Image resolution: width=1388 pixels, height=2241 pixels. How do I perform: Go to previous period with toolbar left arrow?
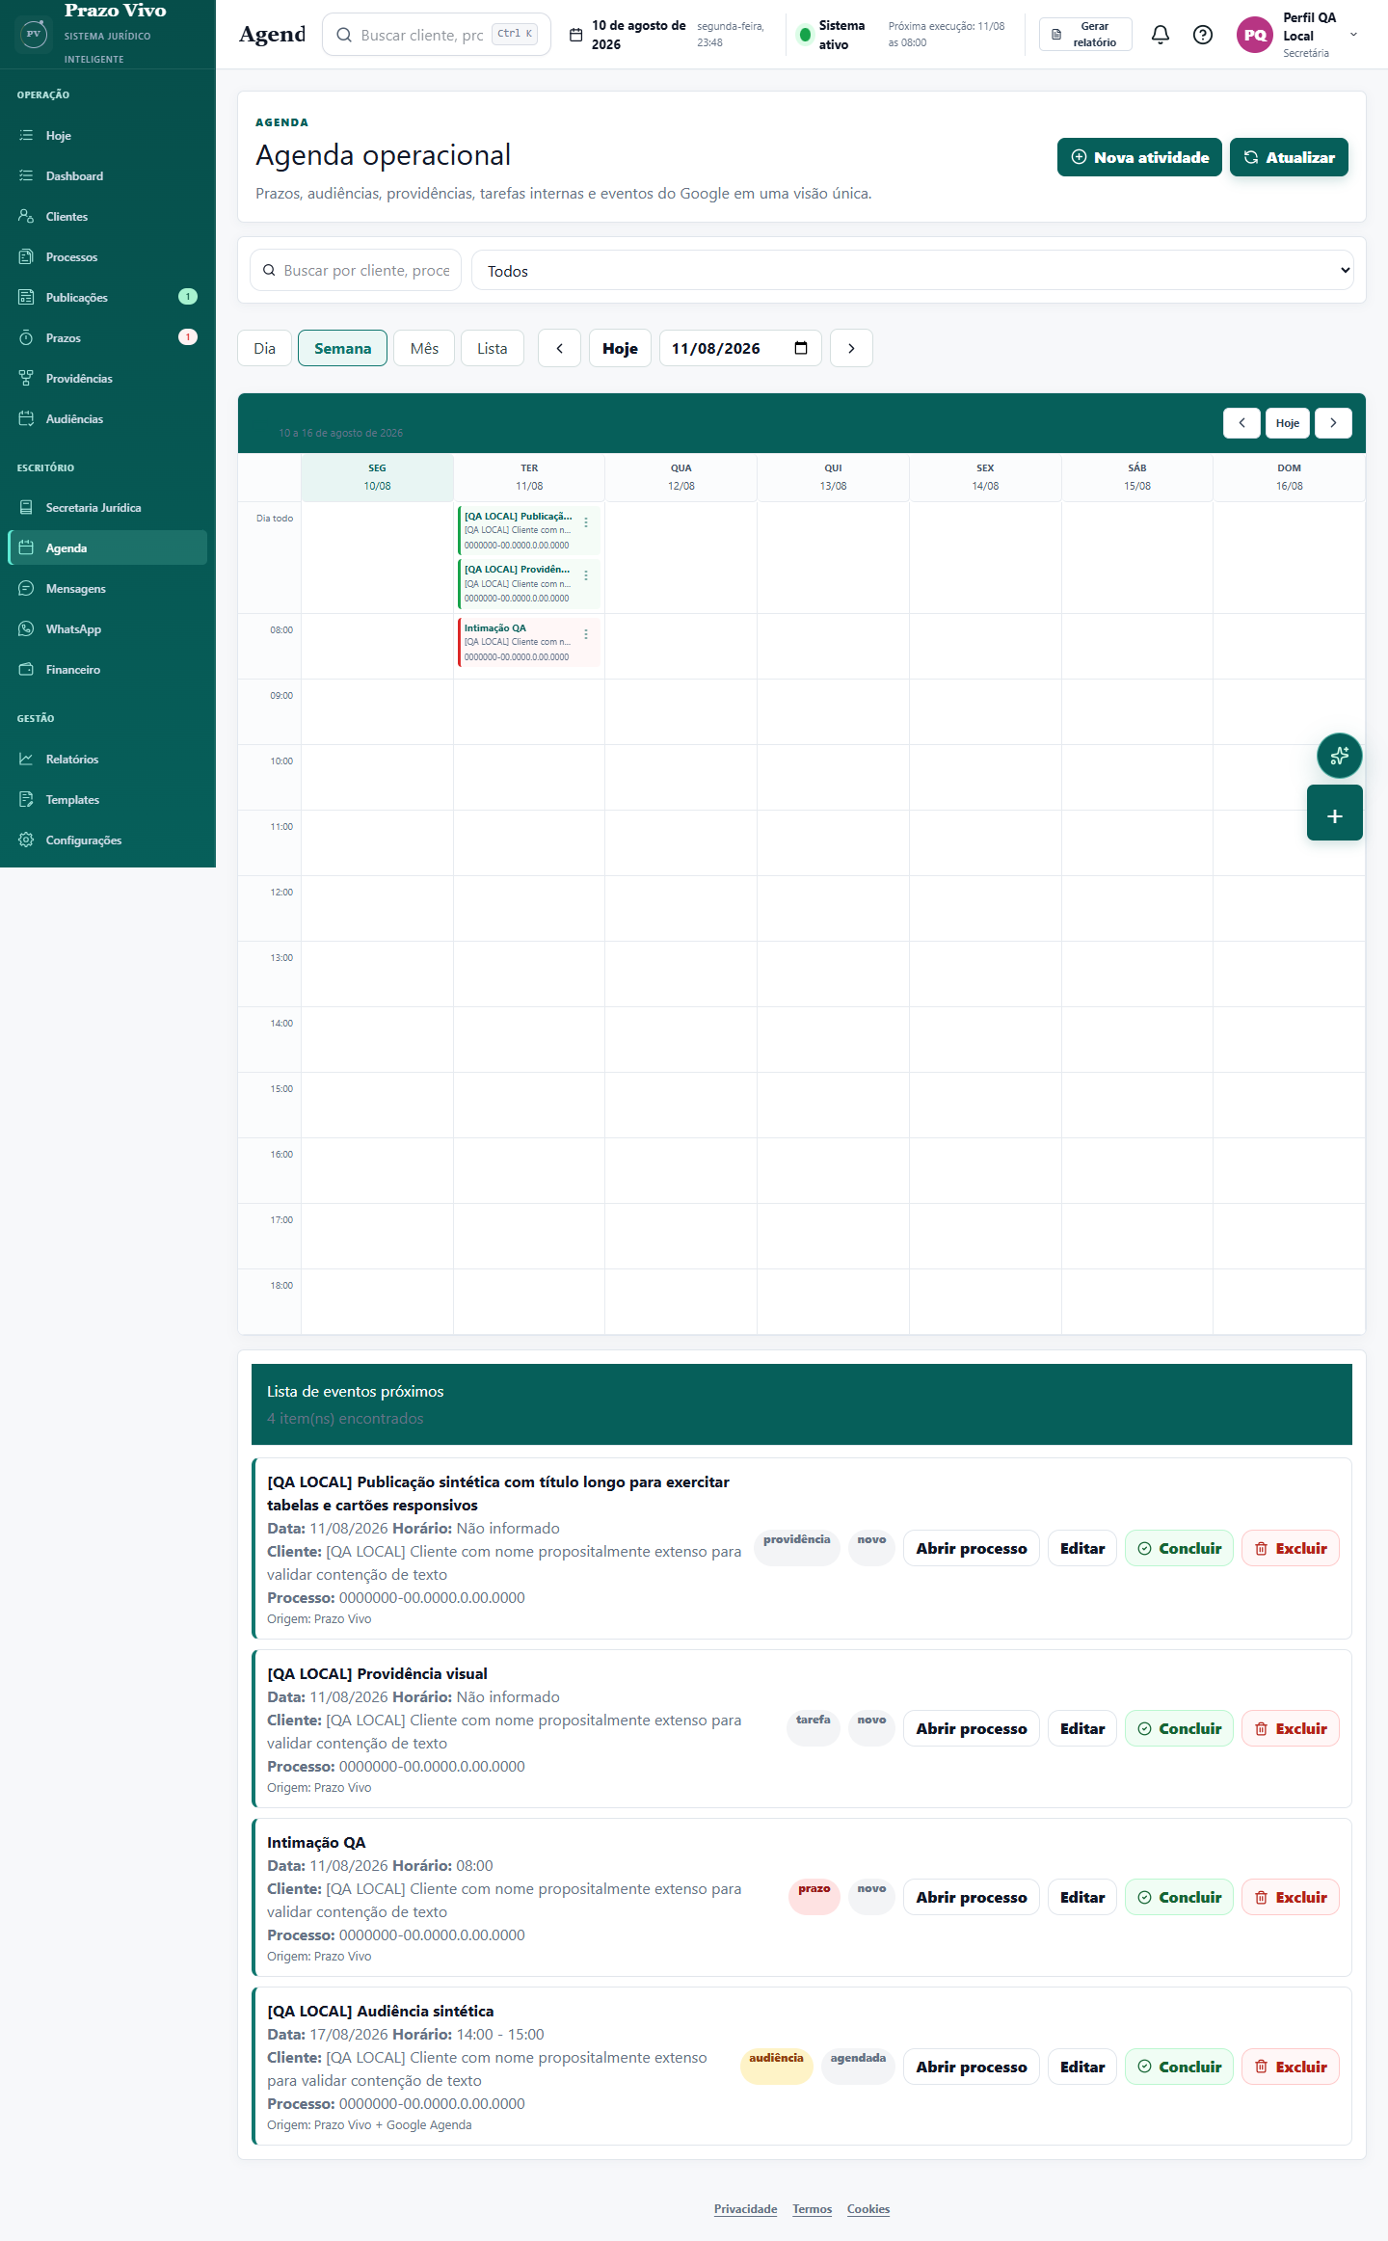559,348
